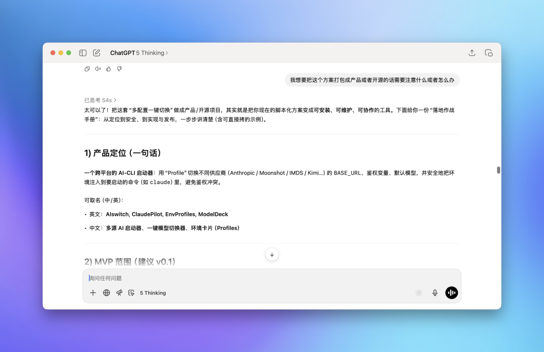Screen dimensions: 544x352
Task: Give the response a thumbs down
Action: tap(119, 69)
